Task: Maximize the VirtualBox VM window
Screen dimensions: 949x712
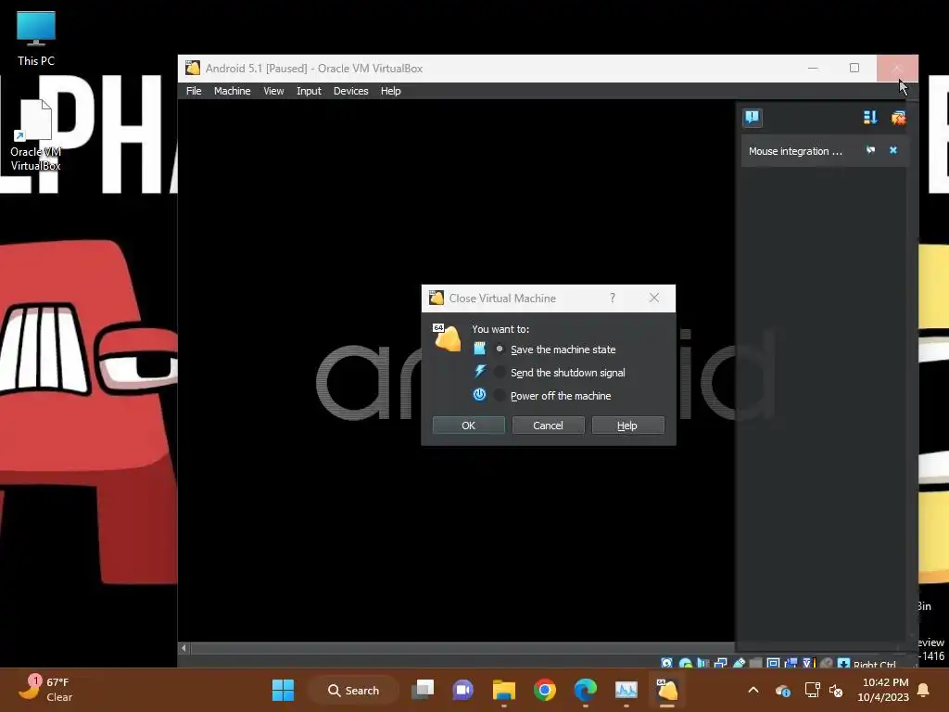Action: (854, 68)
